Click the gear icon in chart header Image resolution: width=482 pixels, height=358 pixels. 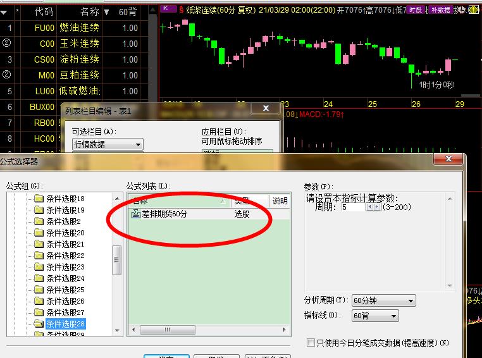[x=462, y=10]
